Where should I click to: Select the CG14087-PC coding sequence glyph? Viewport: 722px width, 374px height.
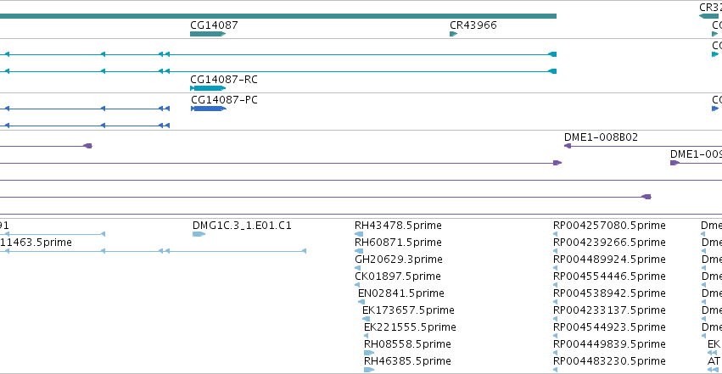tap(209, 109)
